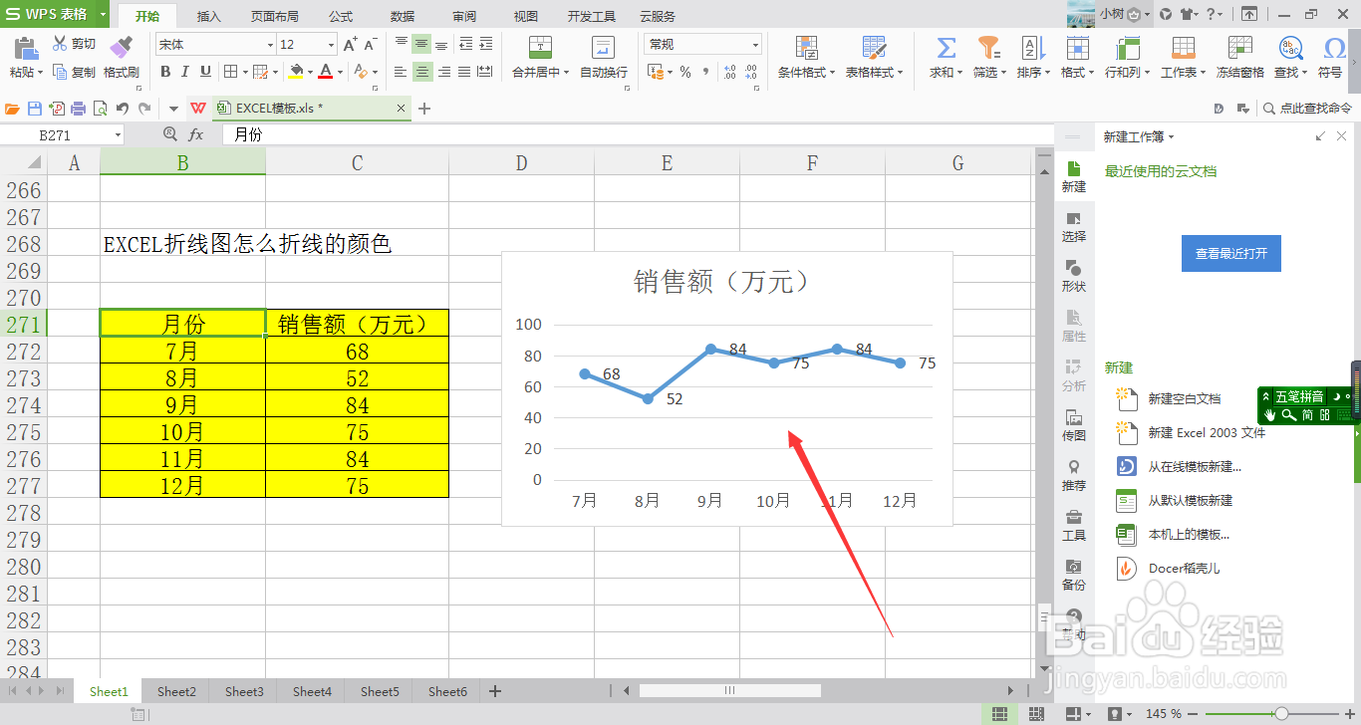Click the horizontal scrollbar thumb
The width and height of the screenshot is (1361, 725).
729,690
